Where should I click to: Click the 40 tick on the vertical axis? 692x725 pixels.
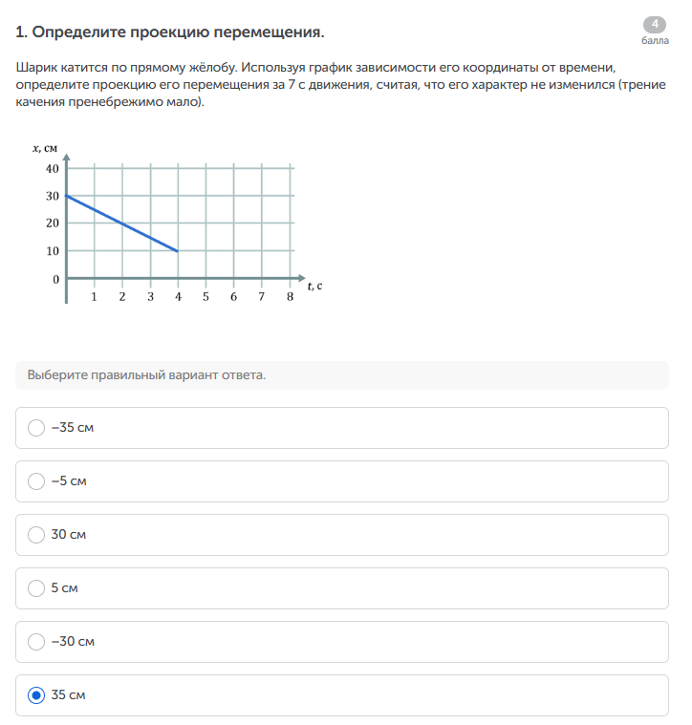pos(52,169)
